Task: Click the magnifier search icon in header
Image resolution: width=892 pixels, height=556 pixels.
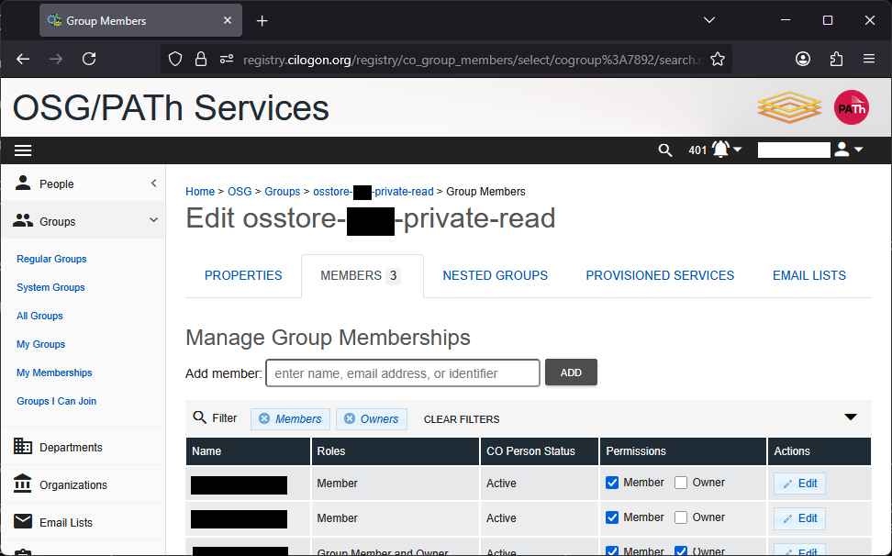Action: [665, 150]
